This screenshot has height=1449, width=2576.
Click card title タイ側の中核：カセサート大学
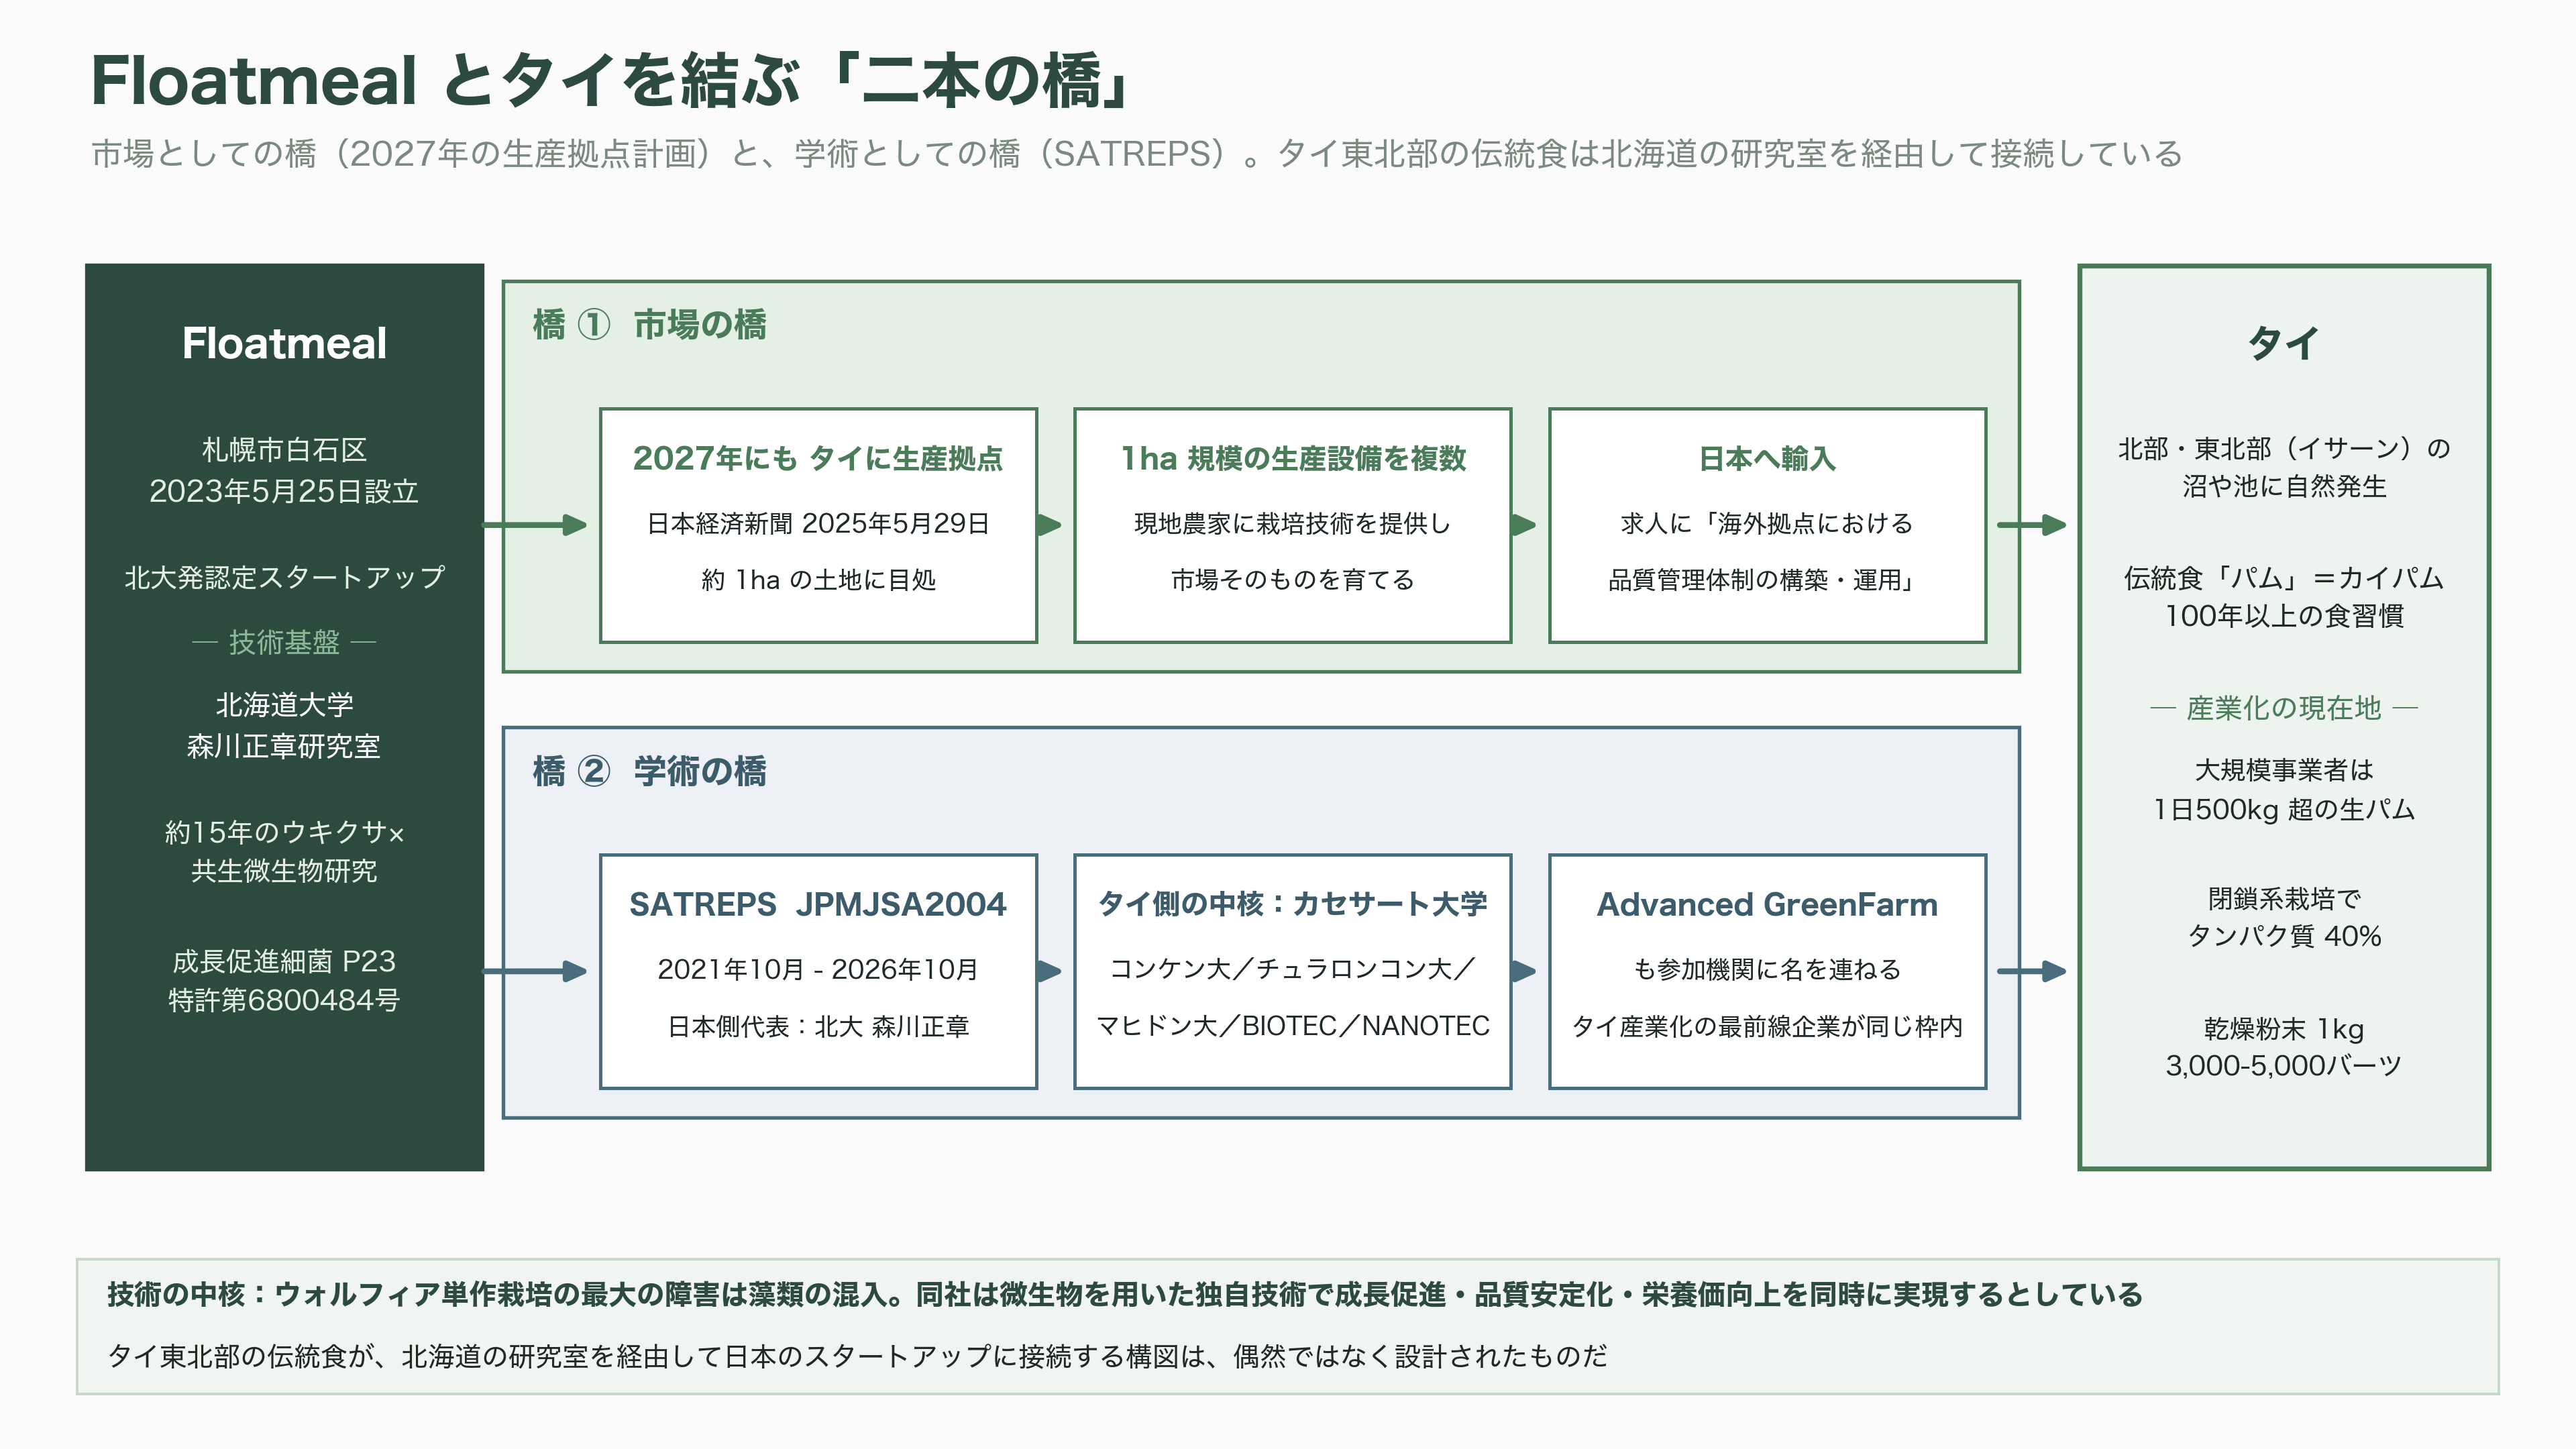coord(1293,904)
